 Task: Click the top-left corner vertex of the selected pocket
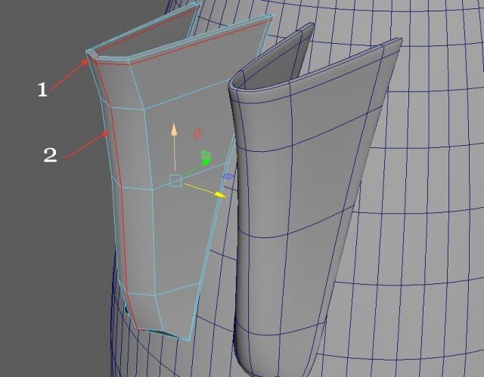88,53
